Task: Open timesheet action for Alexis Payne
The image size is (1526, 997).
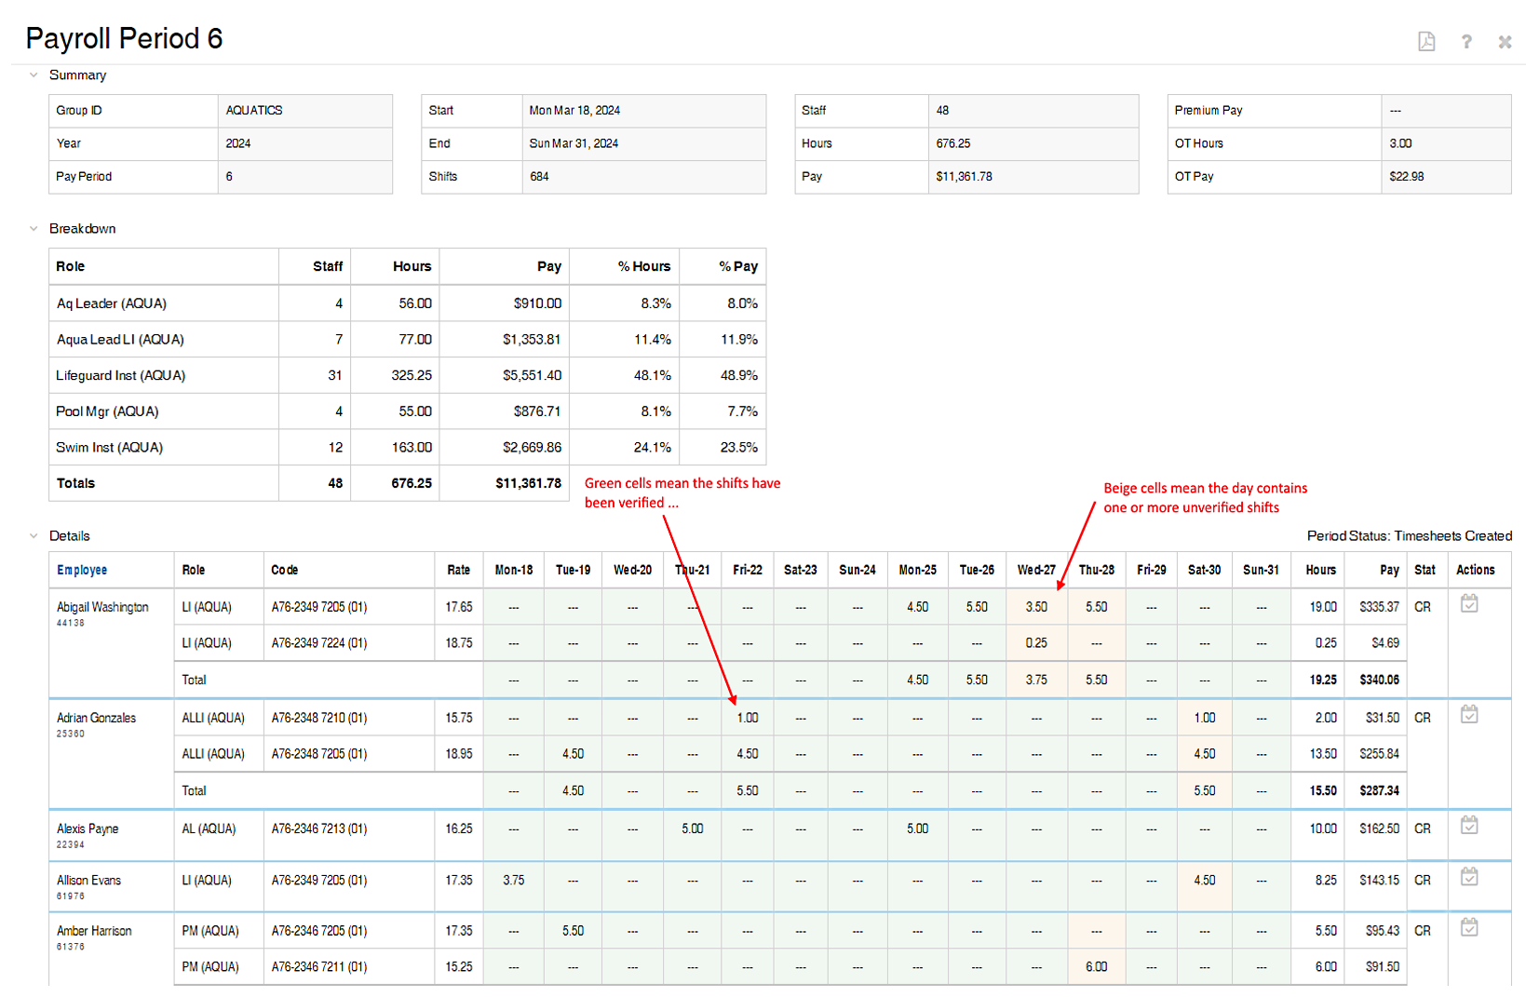Action: [1469, 825]
